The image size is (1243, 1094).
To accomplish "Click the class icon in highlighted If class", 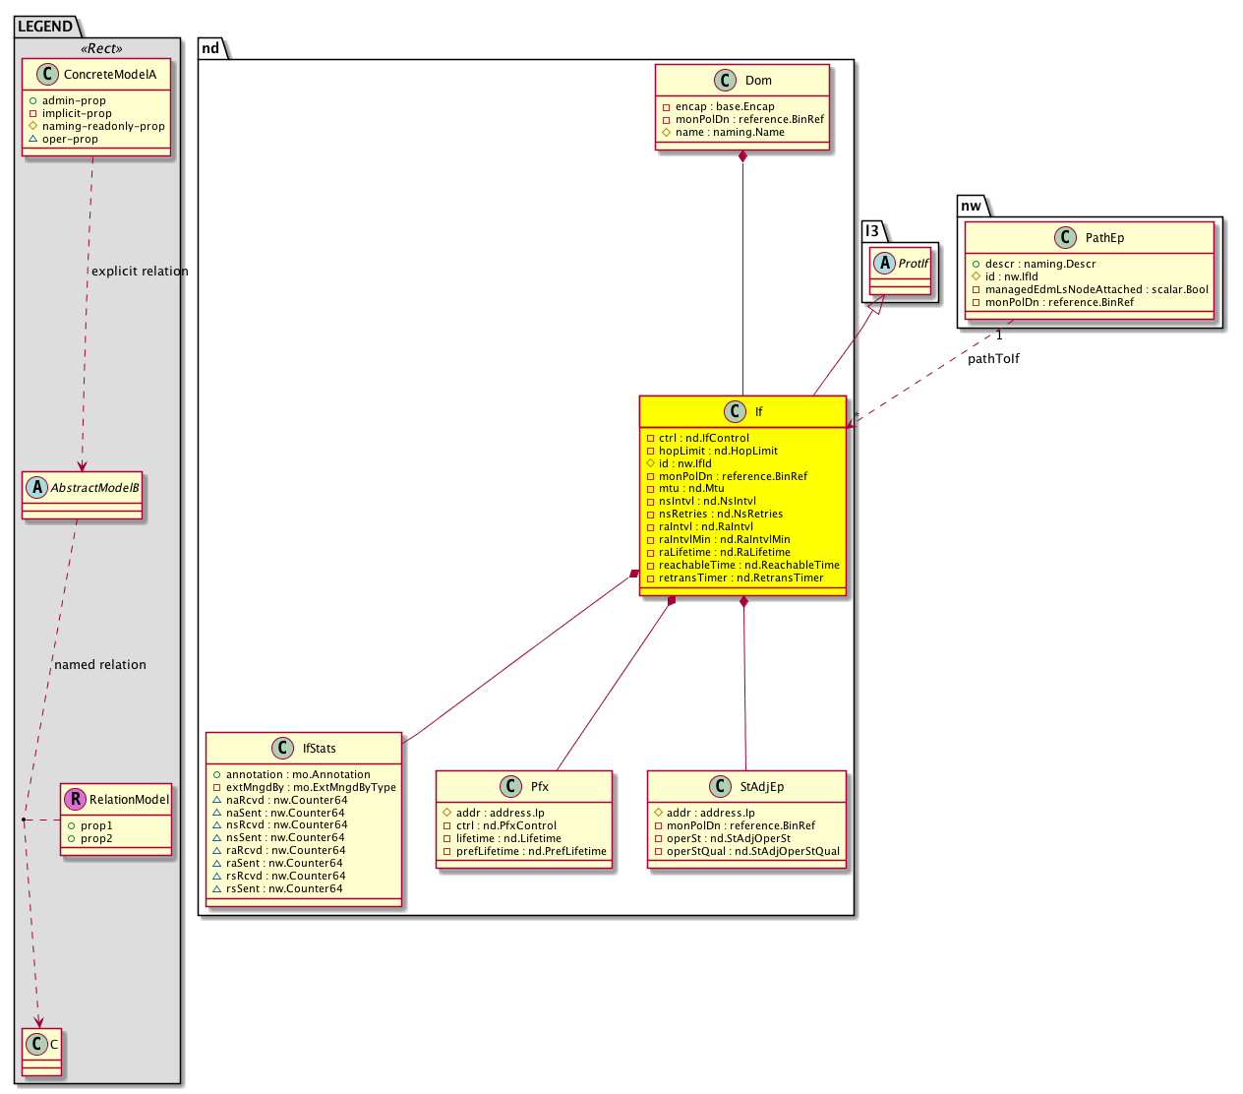I will pos(735,411).
